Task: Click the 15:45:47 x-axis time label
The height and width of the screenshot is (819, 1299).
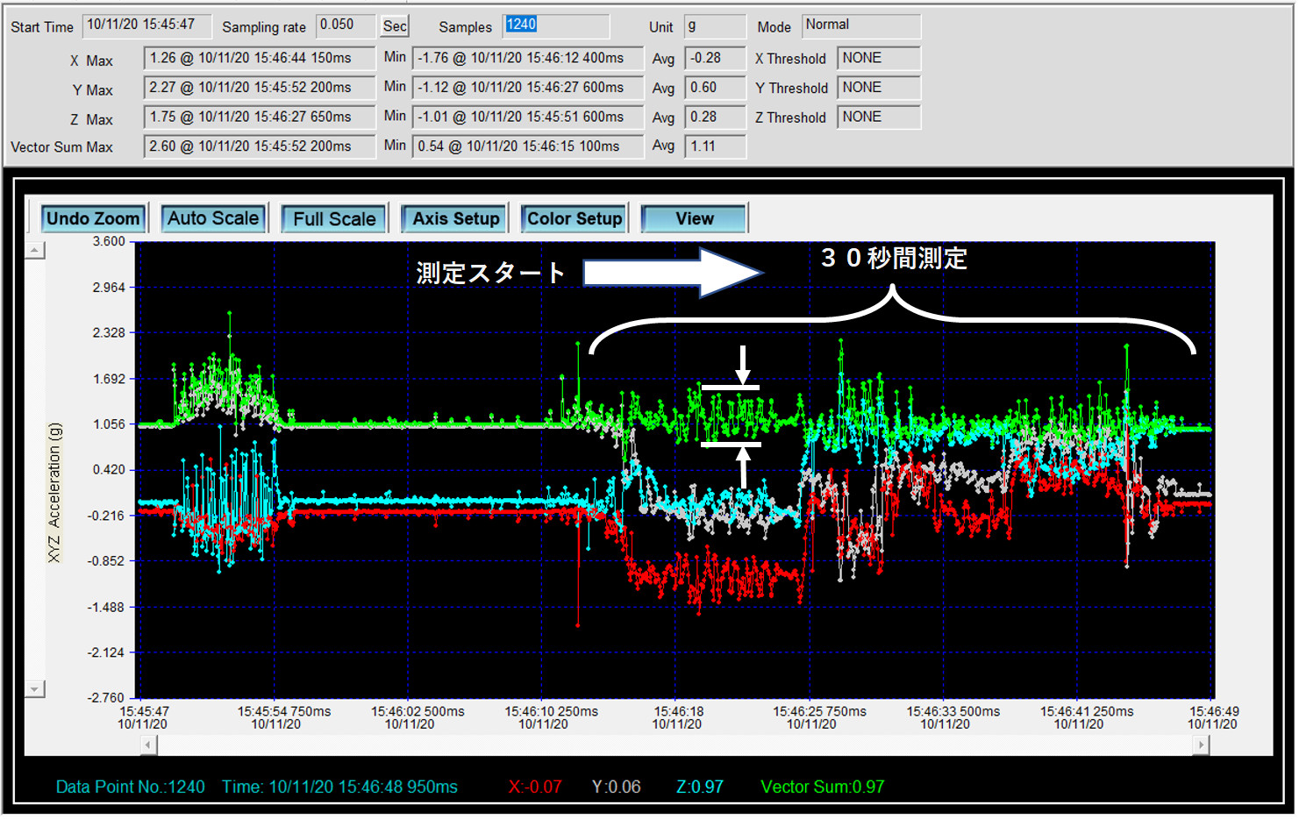Action: coord(144,711)
